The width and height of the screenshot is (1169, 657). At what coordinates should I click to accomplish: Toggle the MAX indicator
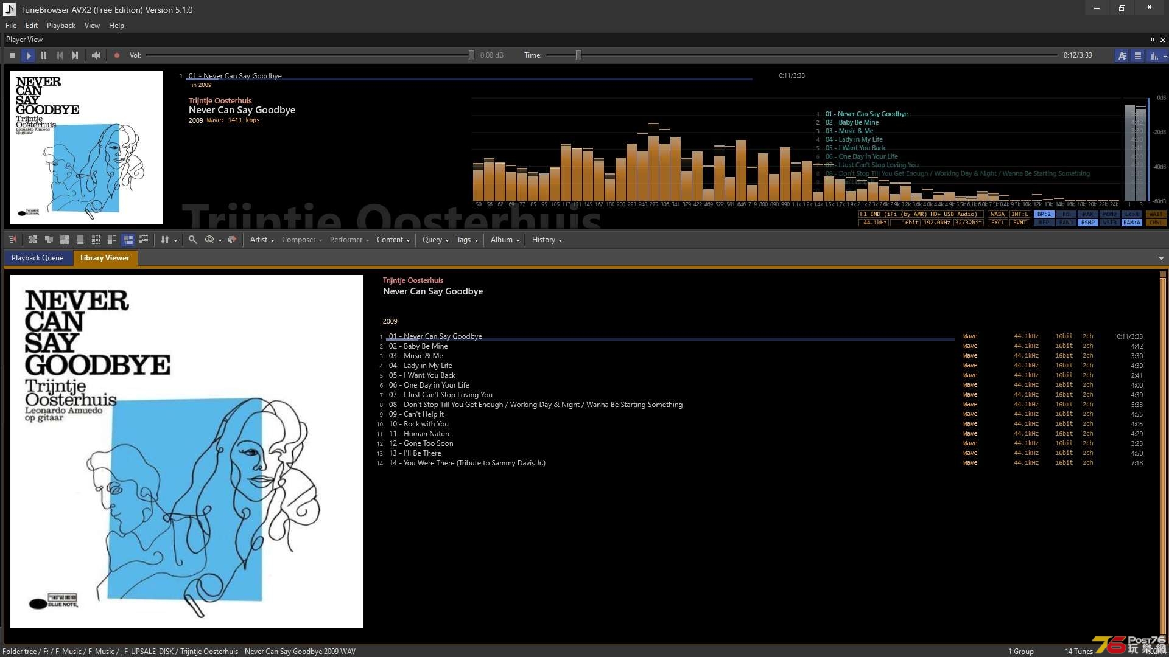1088,214
